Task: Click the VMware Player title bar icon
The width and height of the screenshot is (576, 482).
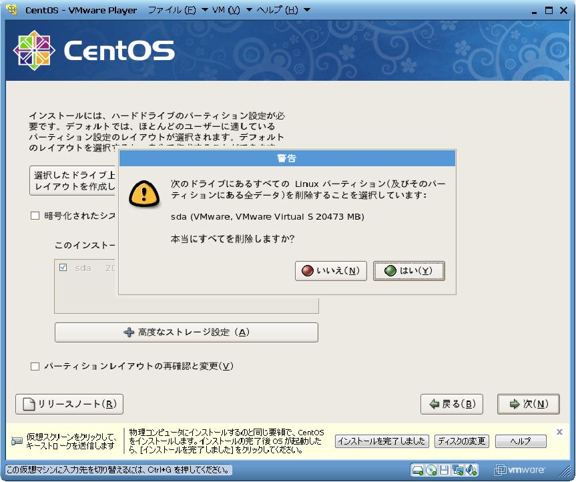Action: [x=11, y=10]
